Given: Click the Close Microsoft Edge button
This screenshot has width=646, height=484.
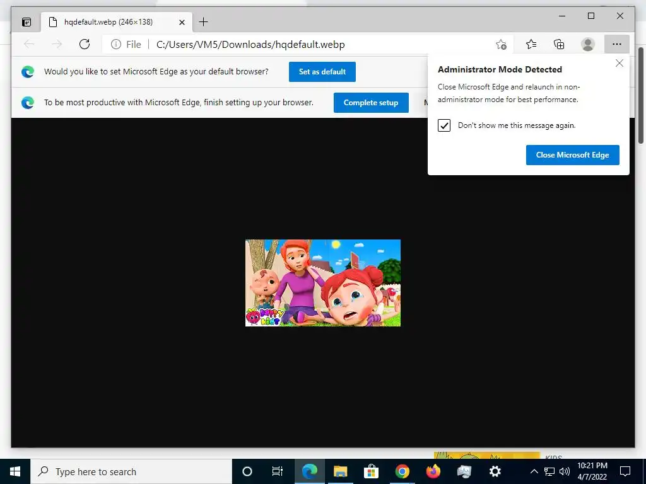Looking at the screenshot, I should point(573,155).
